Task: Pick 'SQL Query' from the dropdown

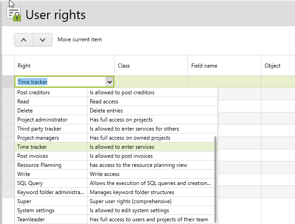Action: point(30,183)
